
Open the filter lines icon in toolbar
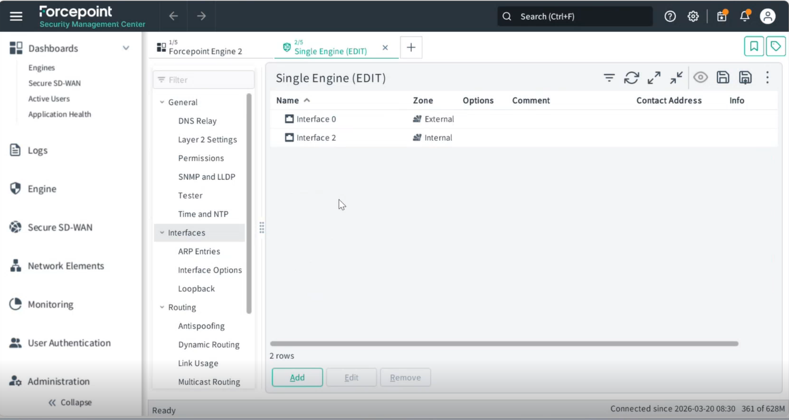coord(609,77)
